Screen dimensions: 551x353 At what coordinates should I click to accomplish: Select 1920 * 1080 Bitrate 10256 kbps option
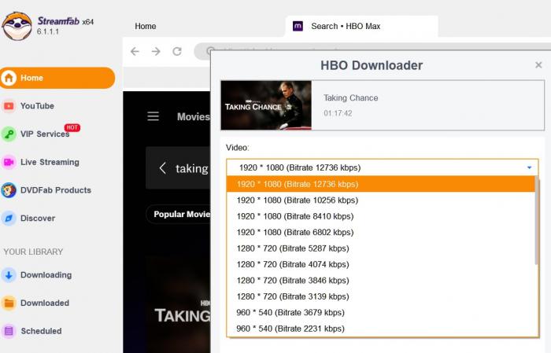click(295, 200)
